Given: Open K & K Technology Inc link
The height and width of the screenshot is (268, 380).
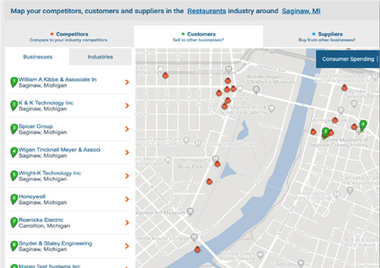Looking at the screenshot, I should point(46,103).
